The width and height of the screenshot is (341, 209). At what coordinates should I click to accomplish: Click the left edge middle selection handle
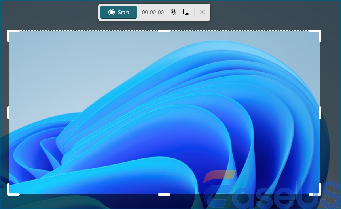click(8, 113)
